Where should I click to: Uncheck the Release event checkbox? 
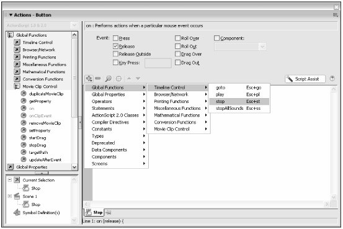(115, 46)
